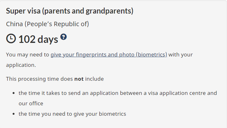Click the word "application." below the link
This screenshot has height=128, width=227.
(x=21, y=65)
